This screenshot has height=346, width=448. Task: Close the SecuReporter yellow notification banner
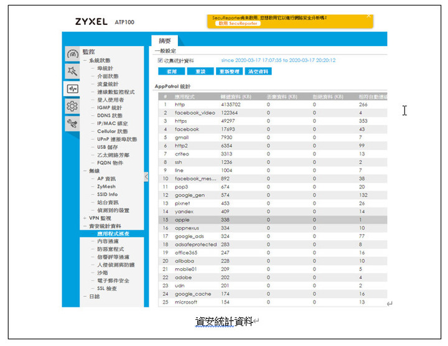(x=368, y=16)
